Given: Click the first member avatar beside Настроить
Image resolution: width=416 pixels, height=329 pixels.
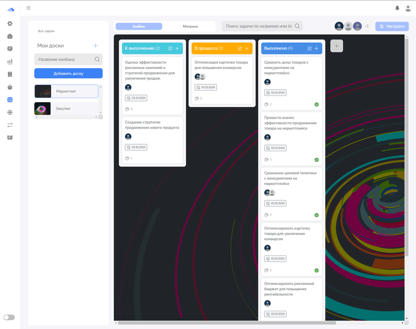Looking at the screenshot, I should coord(339,26).
